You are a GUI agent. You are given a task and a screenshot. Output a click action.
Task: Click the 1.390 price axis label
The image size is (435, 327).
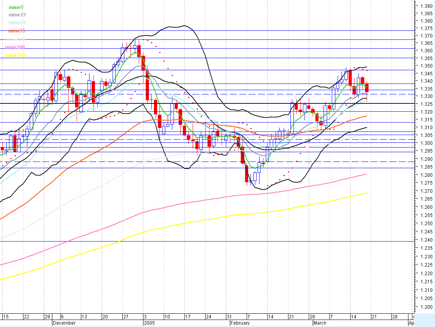click(x=426, y=5)
